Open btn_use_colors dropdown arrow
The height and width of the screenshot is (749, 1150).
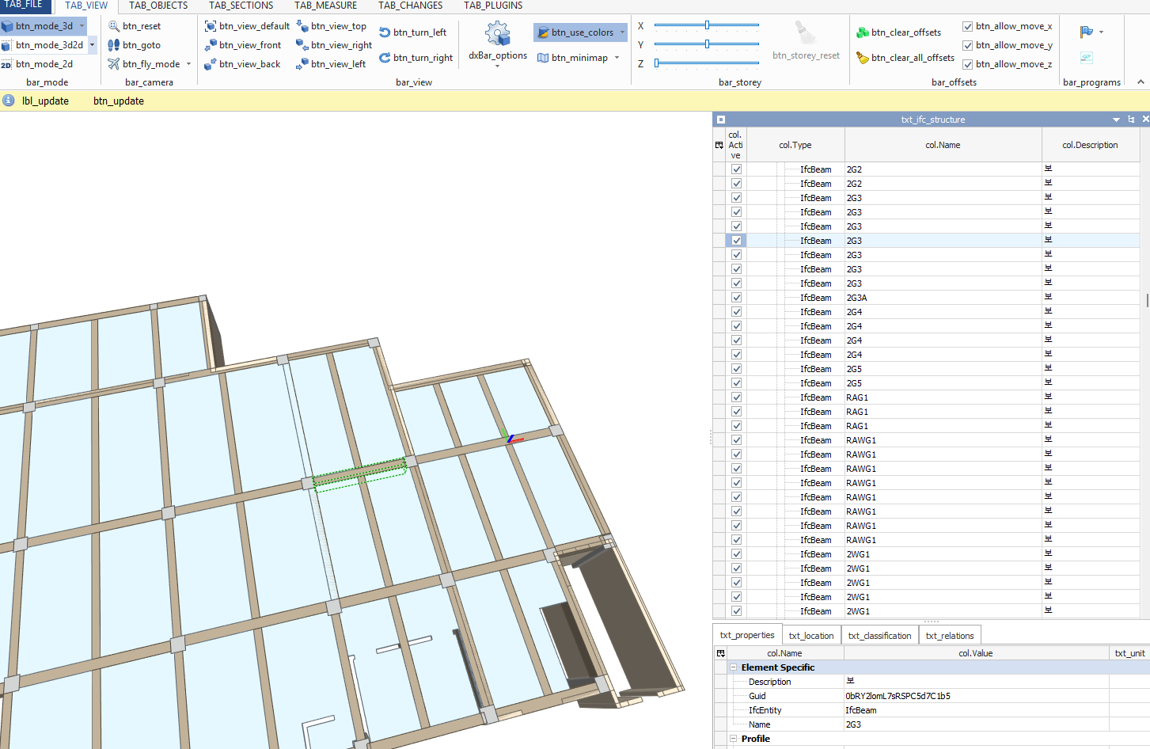pyautogui.click(x=622, y=32)
